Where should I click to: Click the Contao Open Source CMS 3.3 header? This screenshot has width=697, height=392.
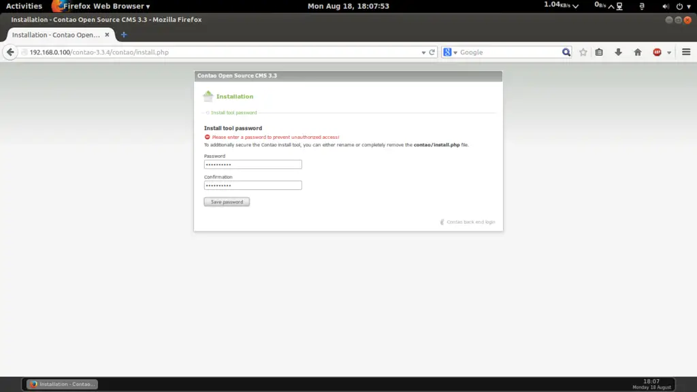tap(237, 76)
